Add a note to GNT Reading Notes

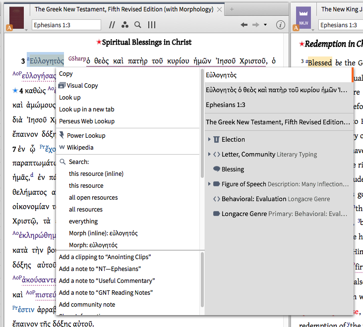106,292
